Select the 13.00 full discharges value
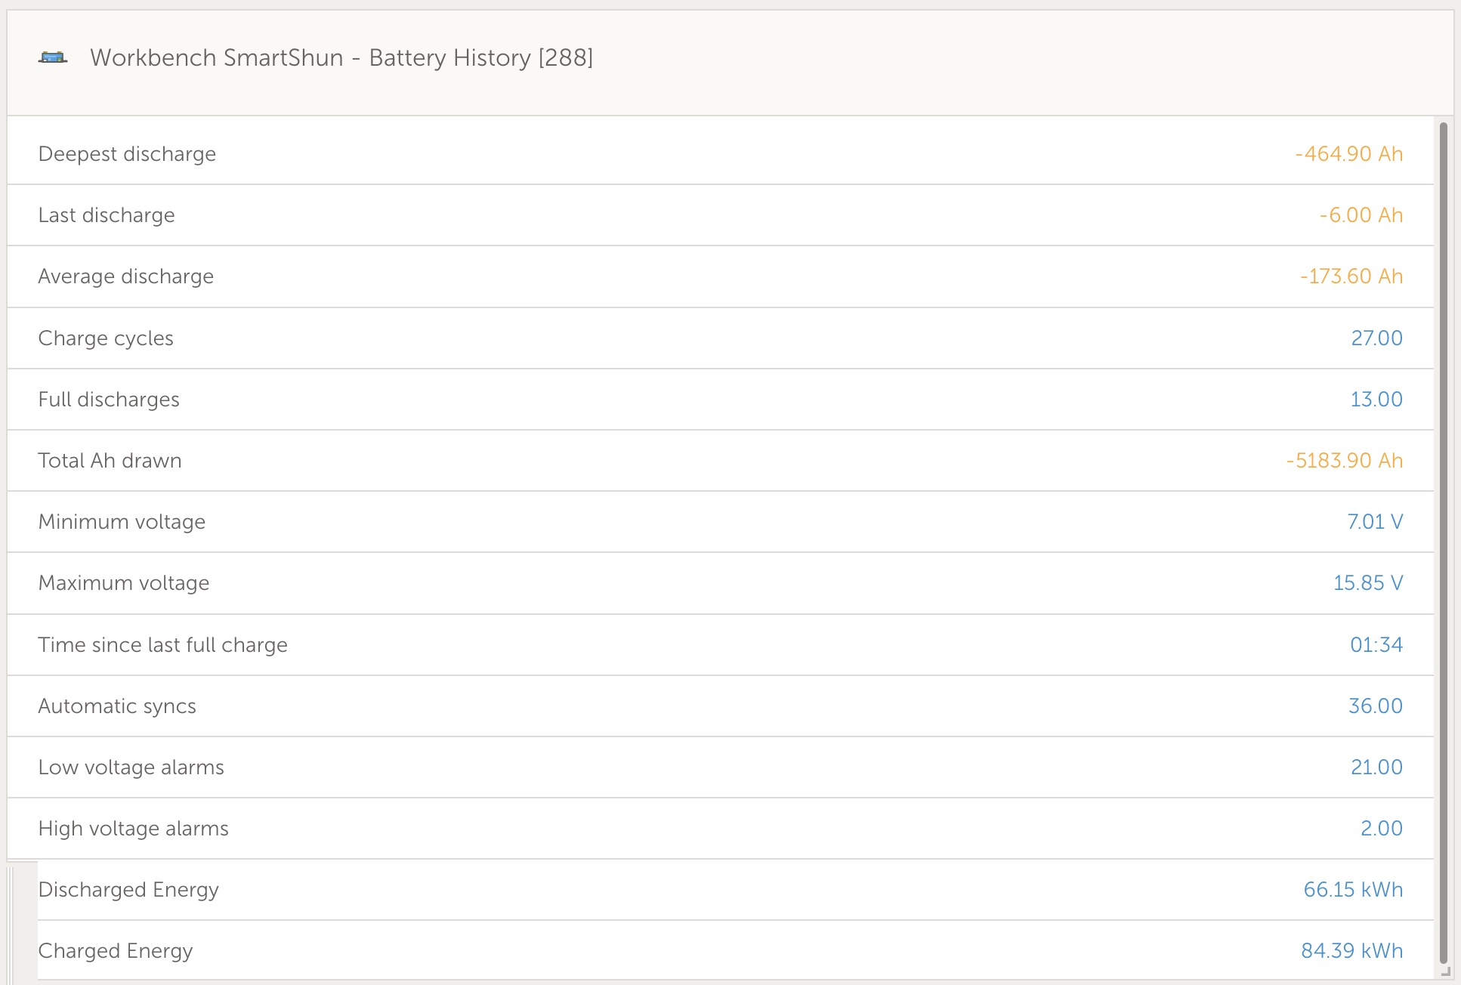 coord(1376,399)
